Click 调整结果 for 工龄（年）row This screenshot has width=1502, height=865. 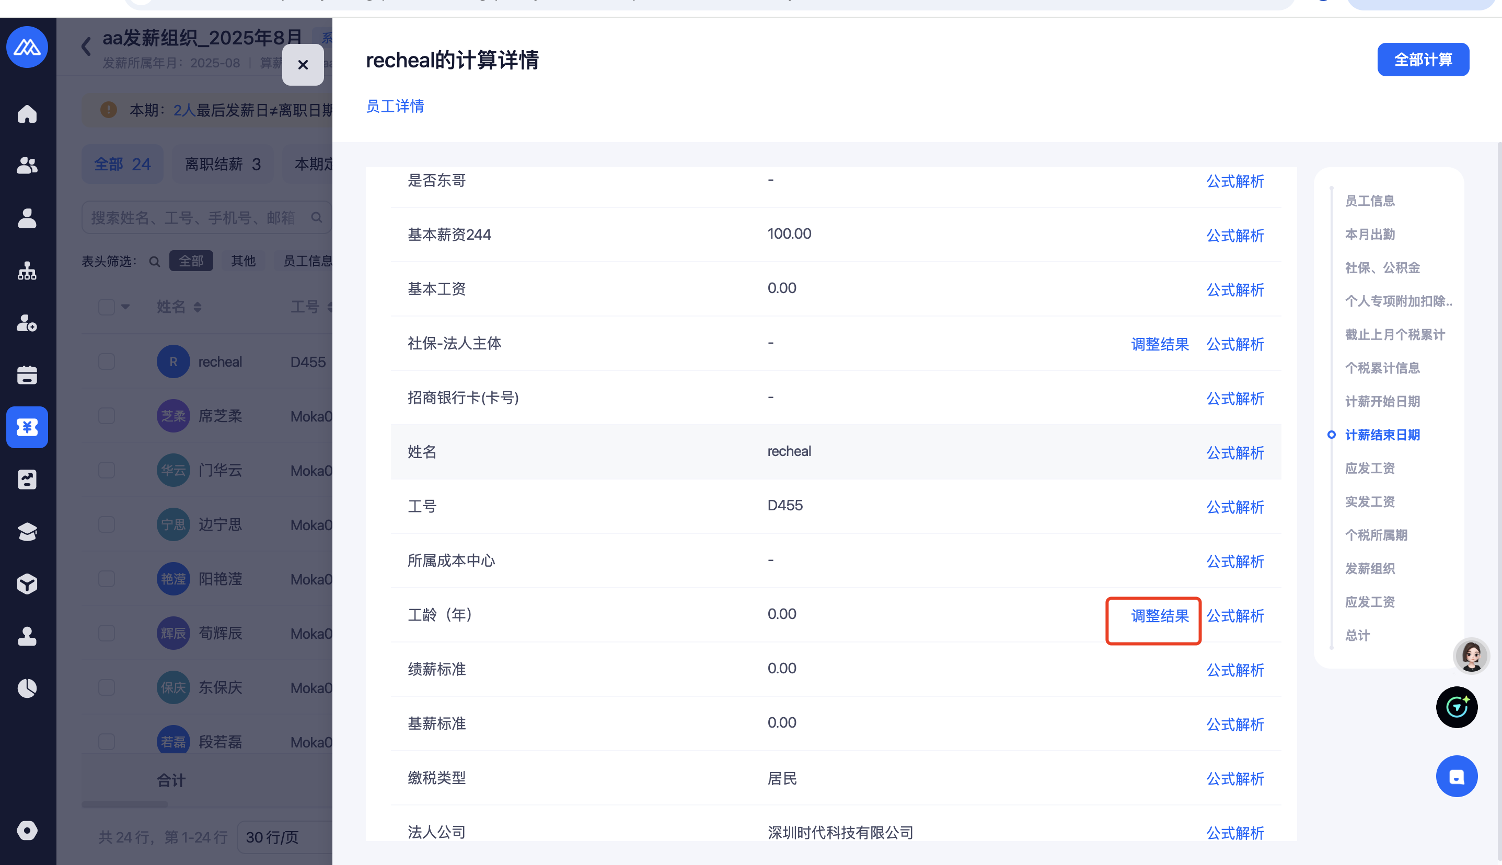pos(1159,615)
